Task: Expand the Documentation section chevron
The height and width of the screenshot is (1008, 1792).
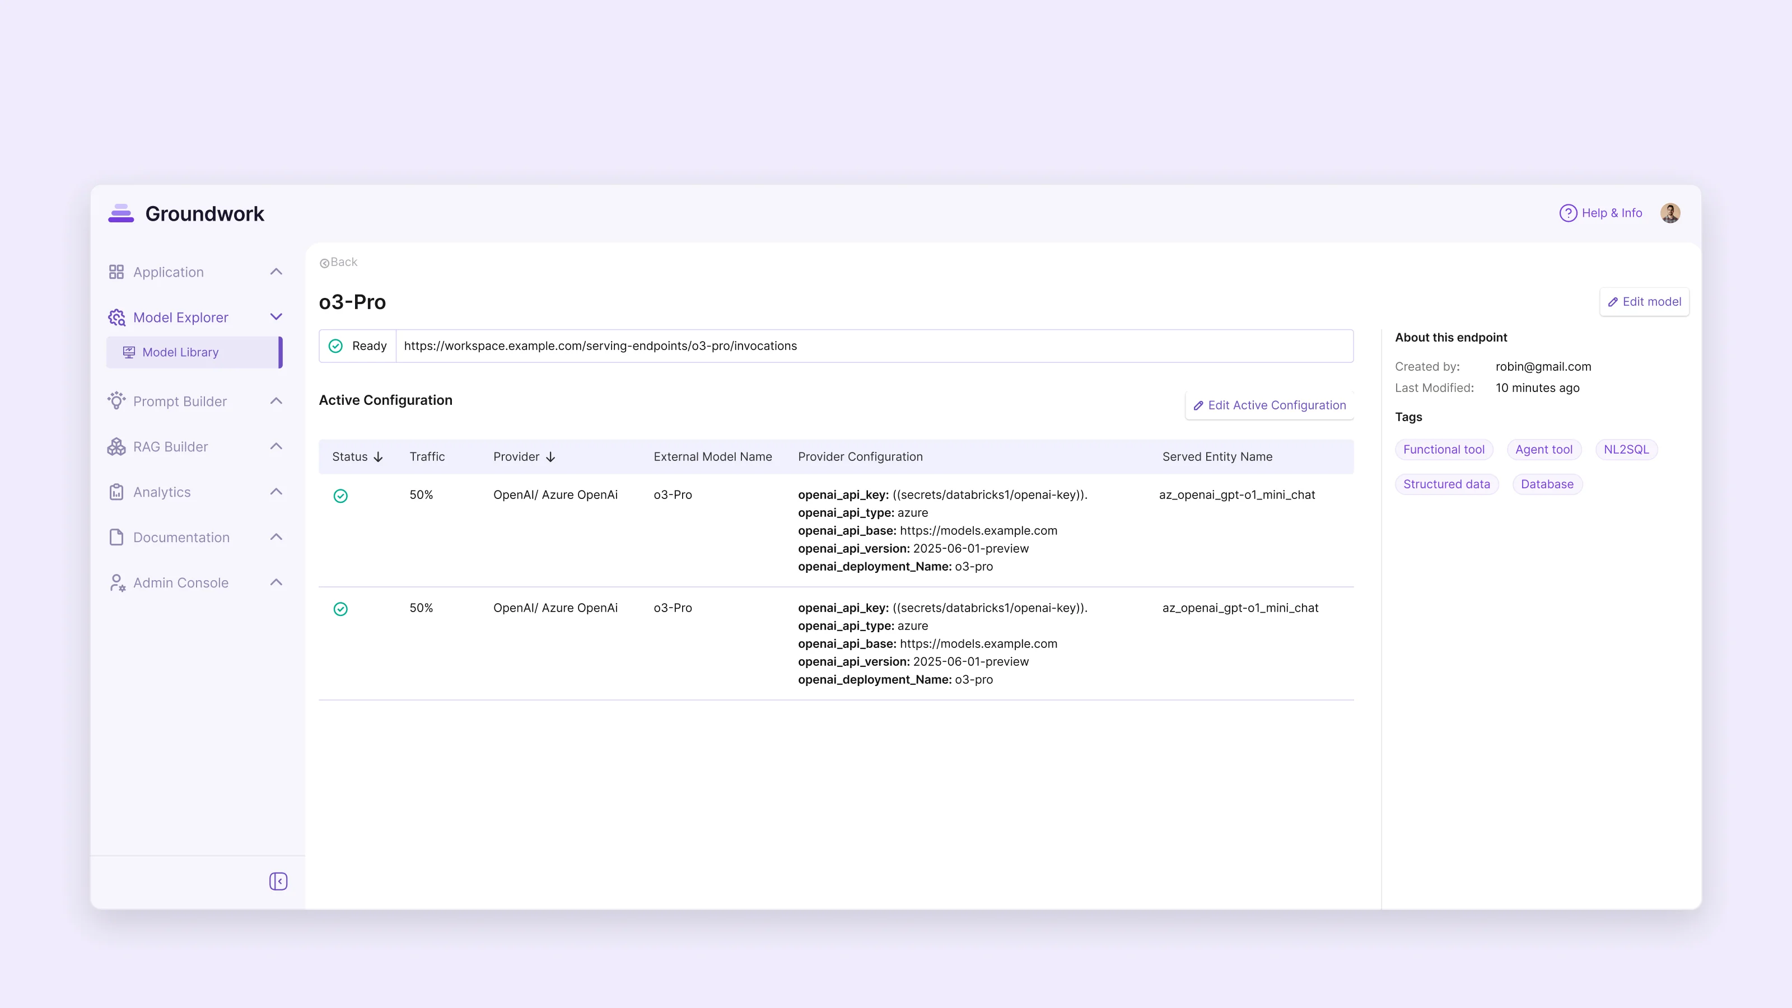Action: (x=276, y=536)
